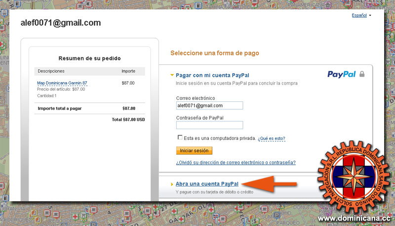Screen dimensions: 395x226
Task: Expand the 'Abra una cuenta PayPal' arrow
Action: [172, 184]
